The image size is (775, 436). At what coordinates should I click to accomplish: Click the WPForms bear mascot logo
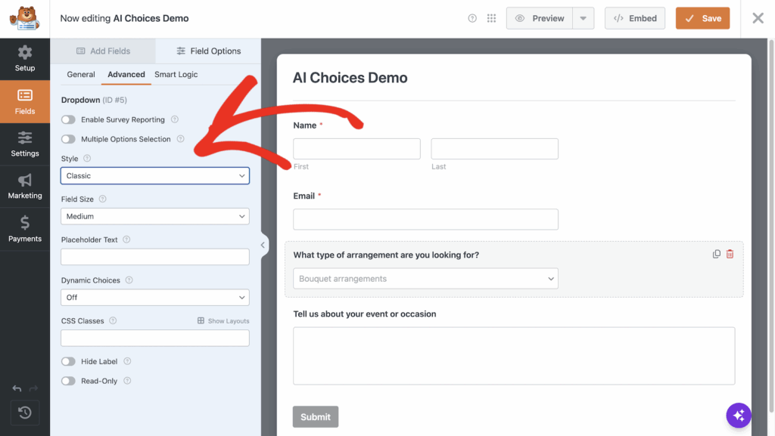[25, 18]
